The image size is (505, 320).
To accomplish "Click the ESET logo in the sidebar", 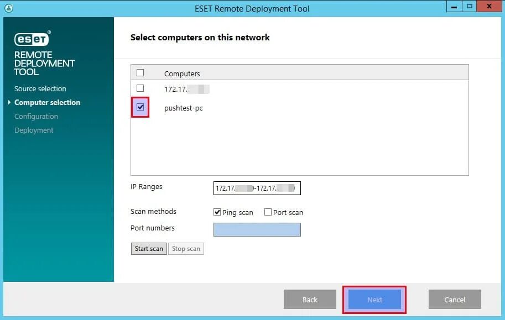I will coord(32,39).
